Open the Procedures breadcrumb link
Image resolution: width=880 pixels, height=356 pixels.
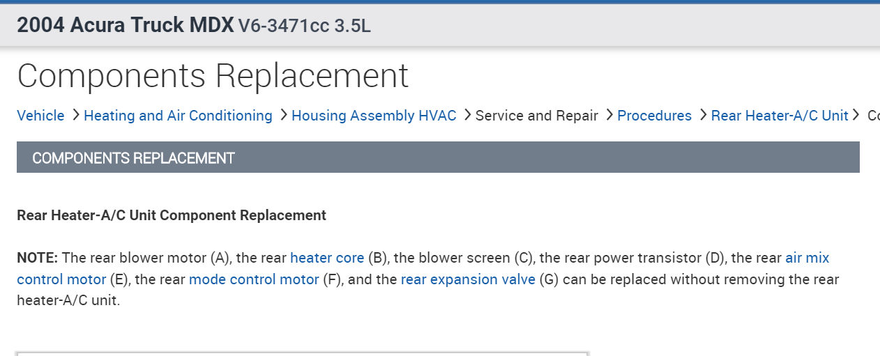tap(654, 116)
